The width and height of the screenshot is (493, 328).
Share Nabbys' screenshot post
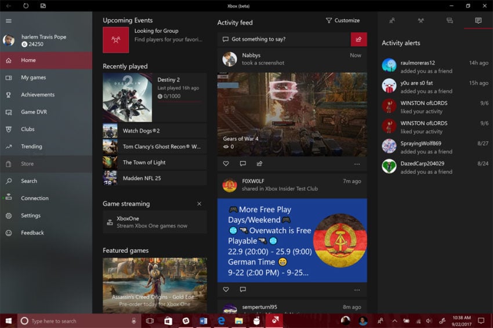259,164
